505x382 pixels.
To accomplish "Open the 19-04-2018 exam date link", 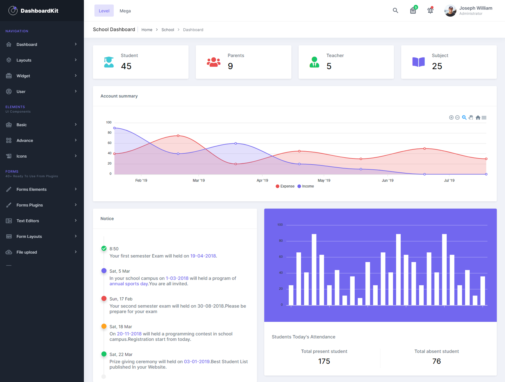I will coord(203,256).
